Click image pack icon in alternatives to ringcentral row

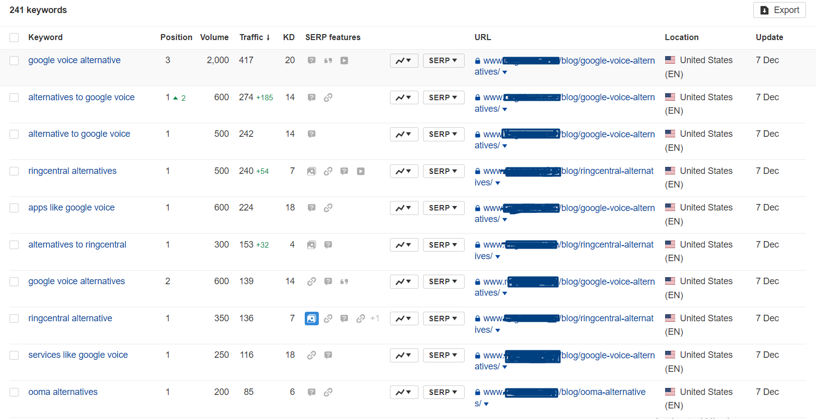point(311,245)
